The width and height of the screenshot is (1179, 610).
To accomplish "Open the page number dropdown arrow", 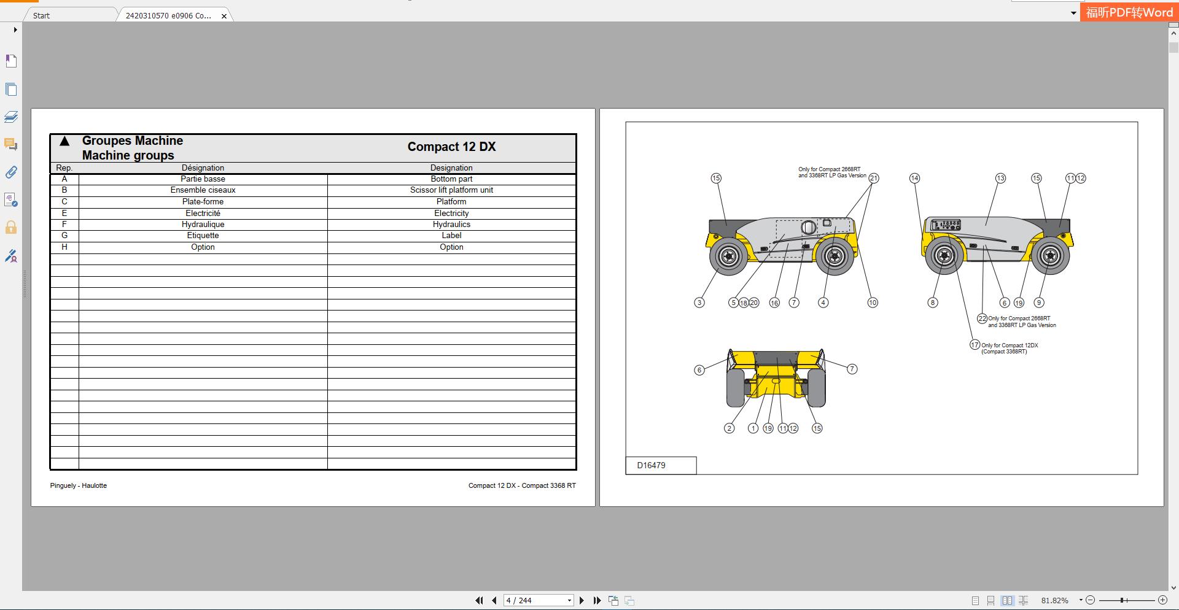I will [x=570, y=600].
